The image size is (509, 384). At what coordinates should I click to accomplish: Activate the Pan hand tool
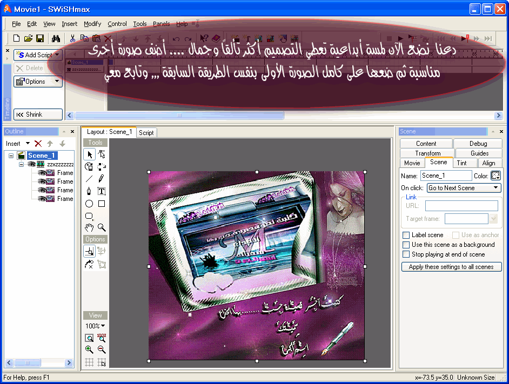[89, 227]
